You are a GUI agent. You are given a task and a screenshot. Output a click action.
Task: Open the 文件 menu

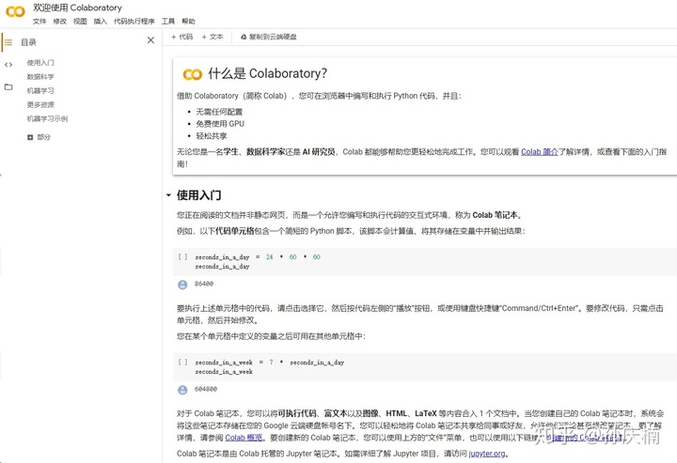[39, 21]
